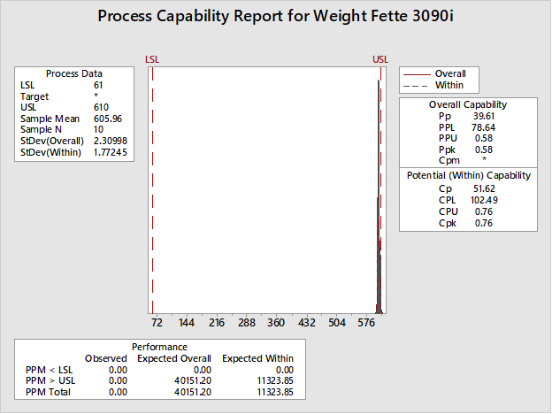Select the 'PPM < LSL' row label

49,370
